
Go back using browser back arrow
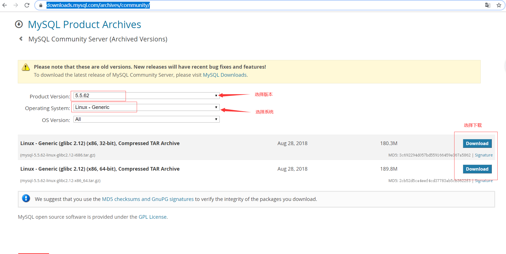tap(5, 5)
